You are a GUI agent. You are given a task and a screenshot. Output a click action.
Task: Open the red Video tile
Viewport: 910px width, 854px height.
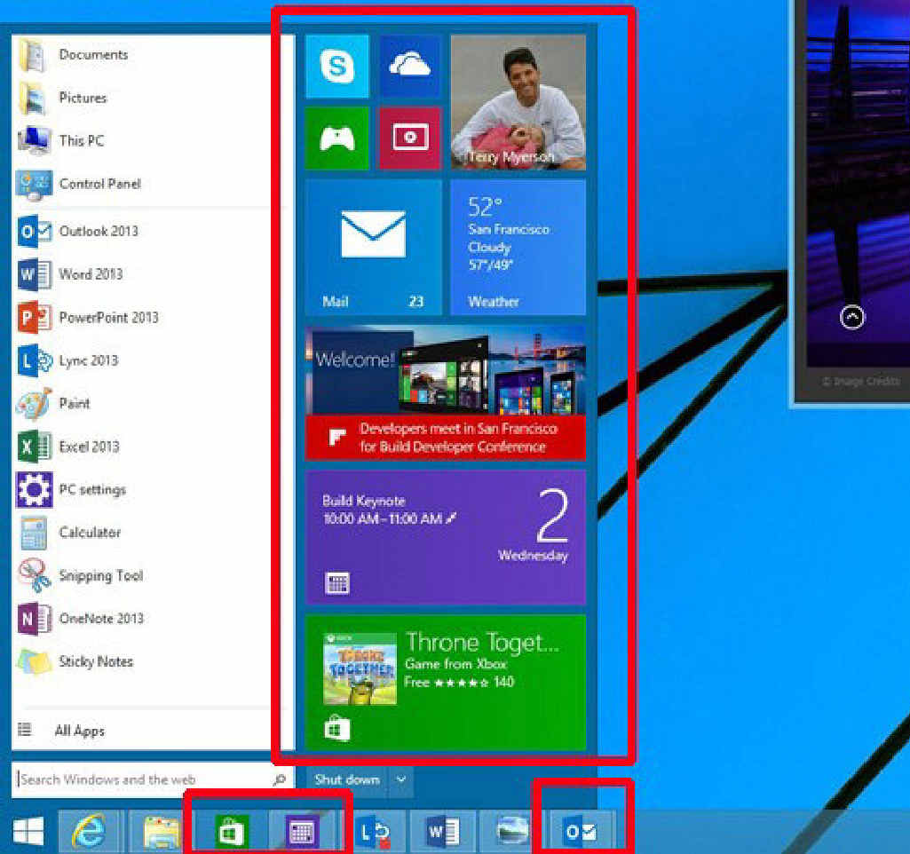(410, 138)
